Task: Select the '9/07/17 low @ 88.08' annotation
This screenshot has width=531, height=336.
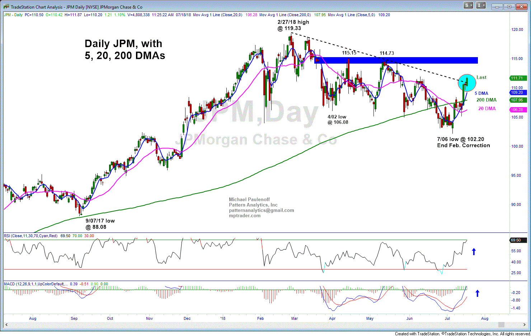Action: click(100, 224)
